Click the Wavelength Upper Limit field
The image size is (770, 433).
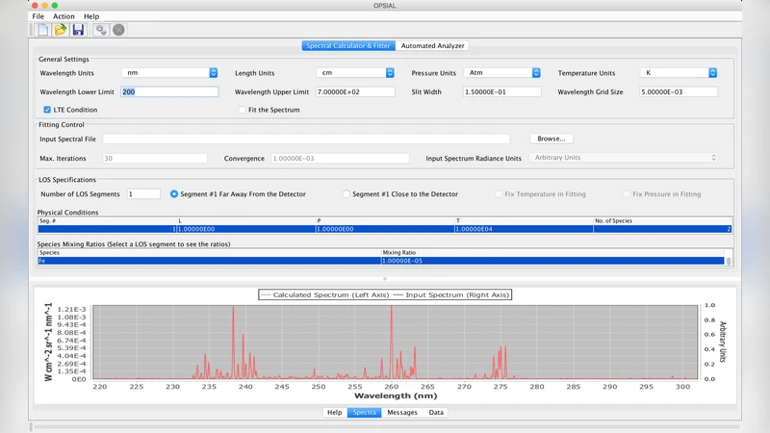coord(355,92)
